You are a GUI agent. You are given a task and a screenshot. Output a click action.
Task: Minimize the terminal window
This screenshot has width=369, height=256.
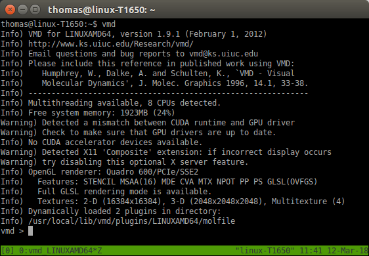(x=22, y=10)
